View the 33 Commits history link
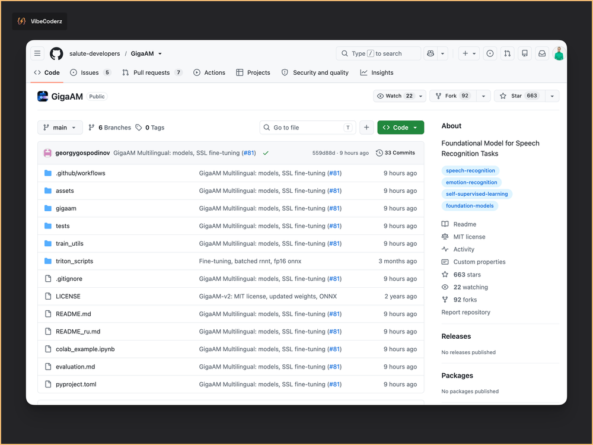 [395, 153]
